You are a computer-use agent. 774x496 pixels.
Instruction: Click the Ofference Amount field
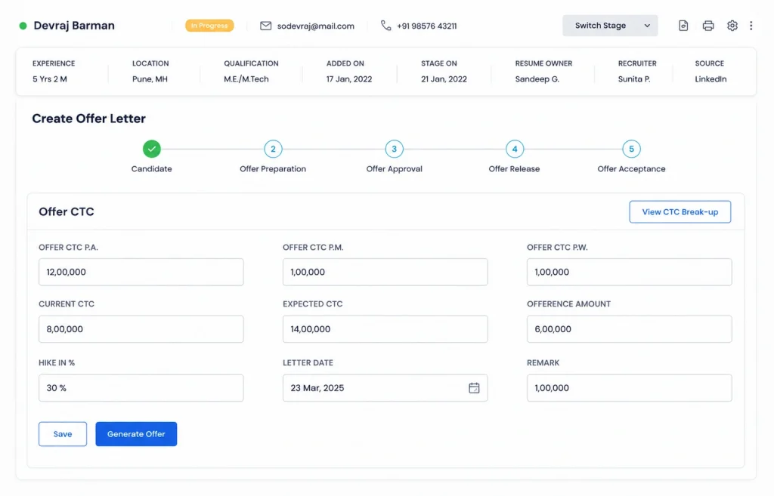pyautogui.click(x=630, y=329)
